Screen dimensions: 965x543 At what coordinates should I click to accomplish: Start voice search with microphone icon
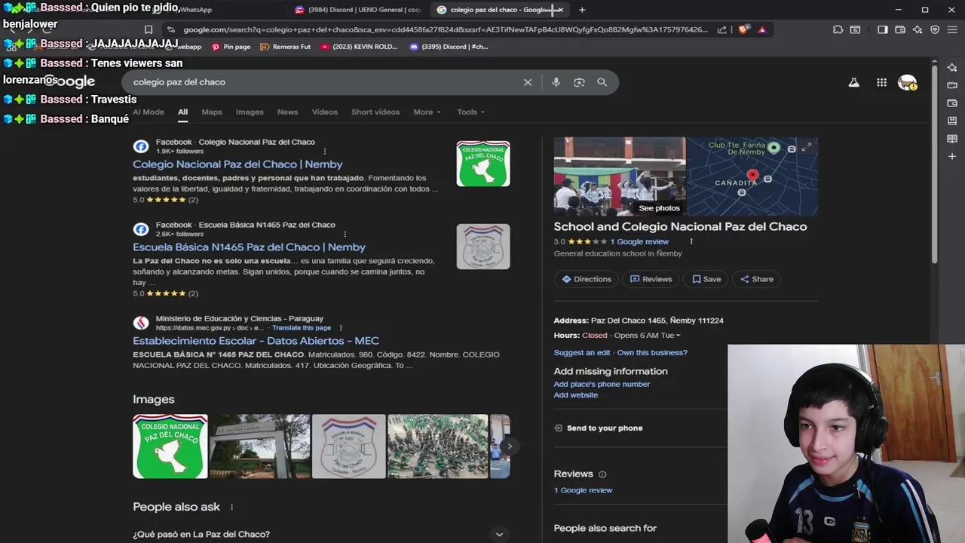click(x=556, y=82)
